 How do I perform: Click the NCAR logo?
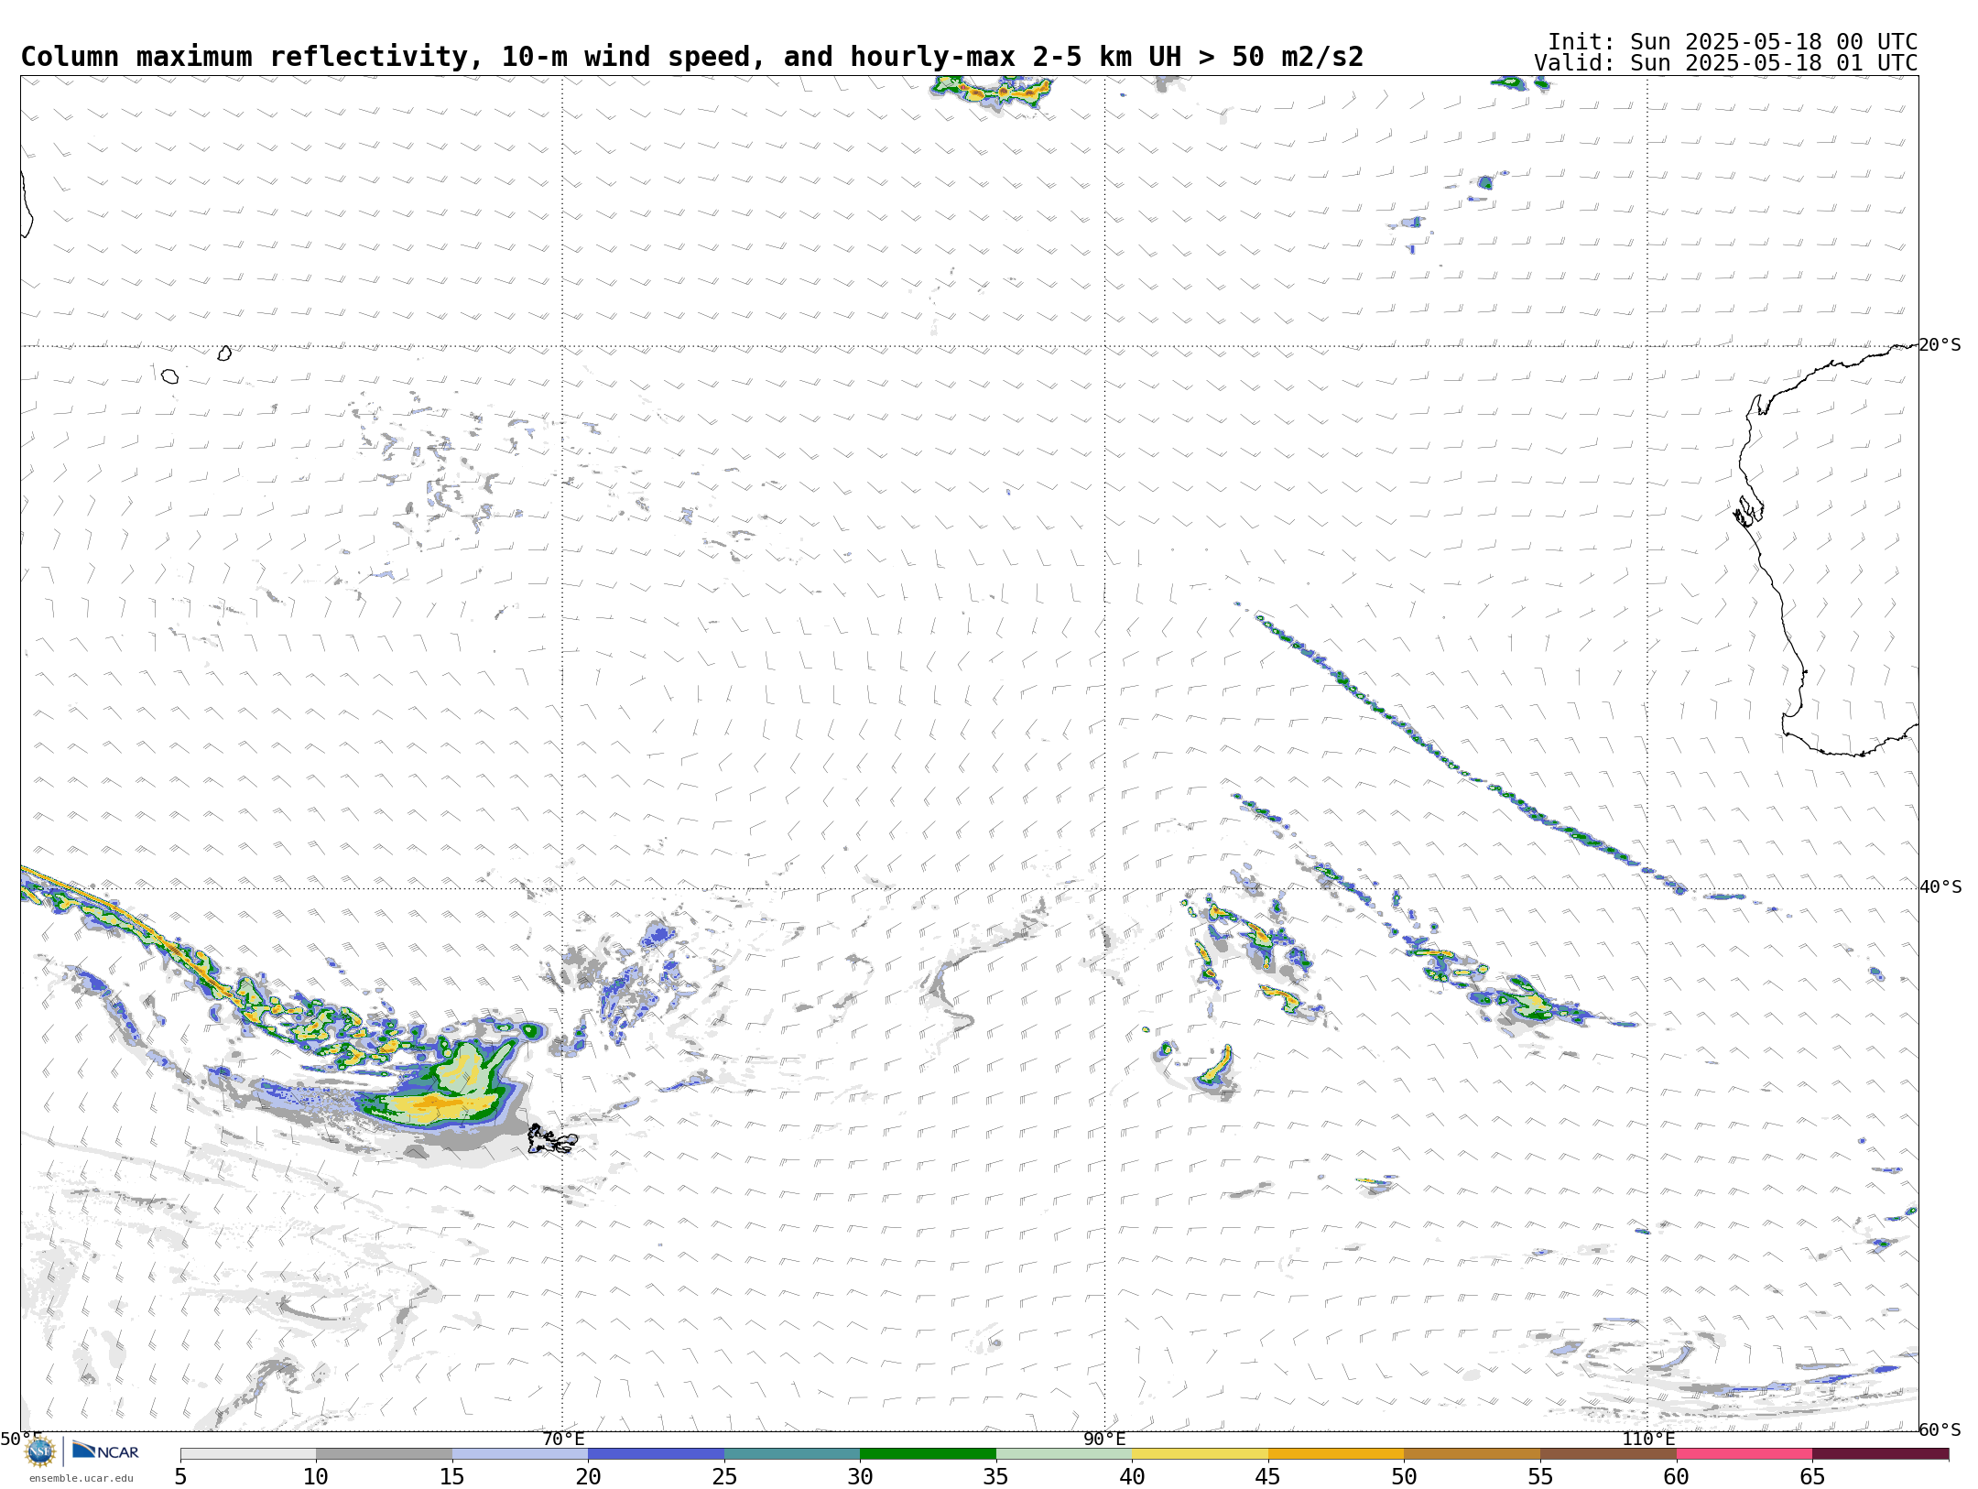[105, 1451]
